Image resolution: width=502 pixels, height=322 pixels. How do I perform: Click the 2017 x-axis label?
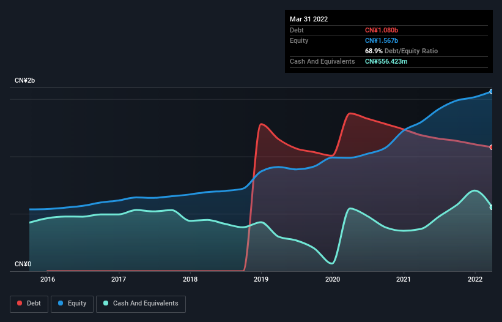coord(119,279)
